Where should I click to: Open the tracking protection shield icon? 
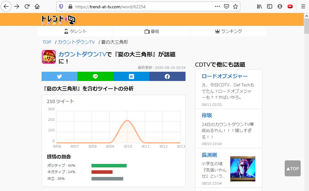click(x=61, y=6)
